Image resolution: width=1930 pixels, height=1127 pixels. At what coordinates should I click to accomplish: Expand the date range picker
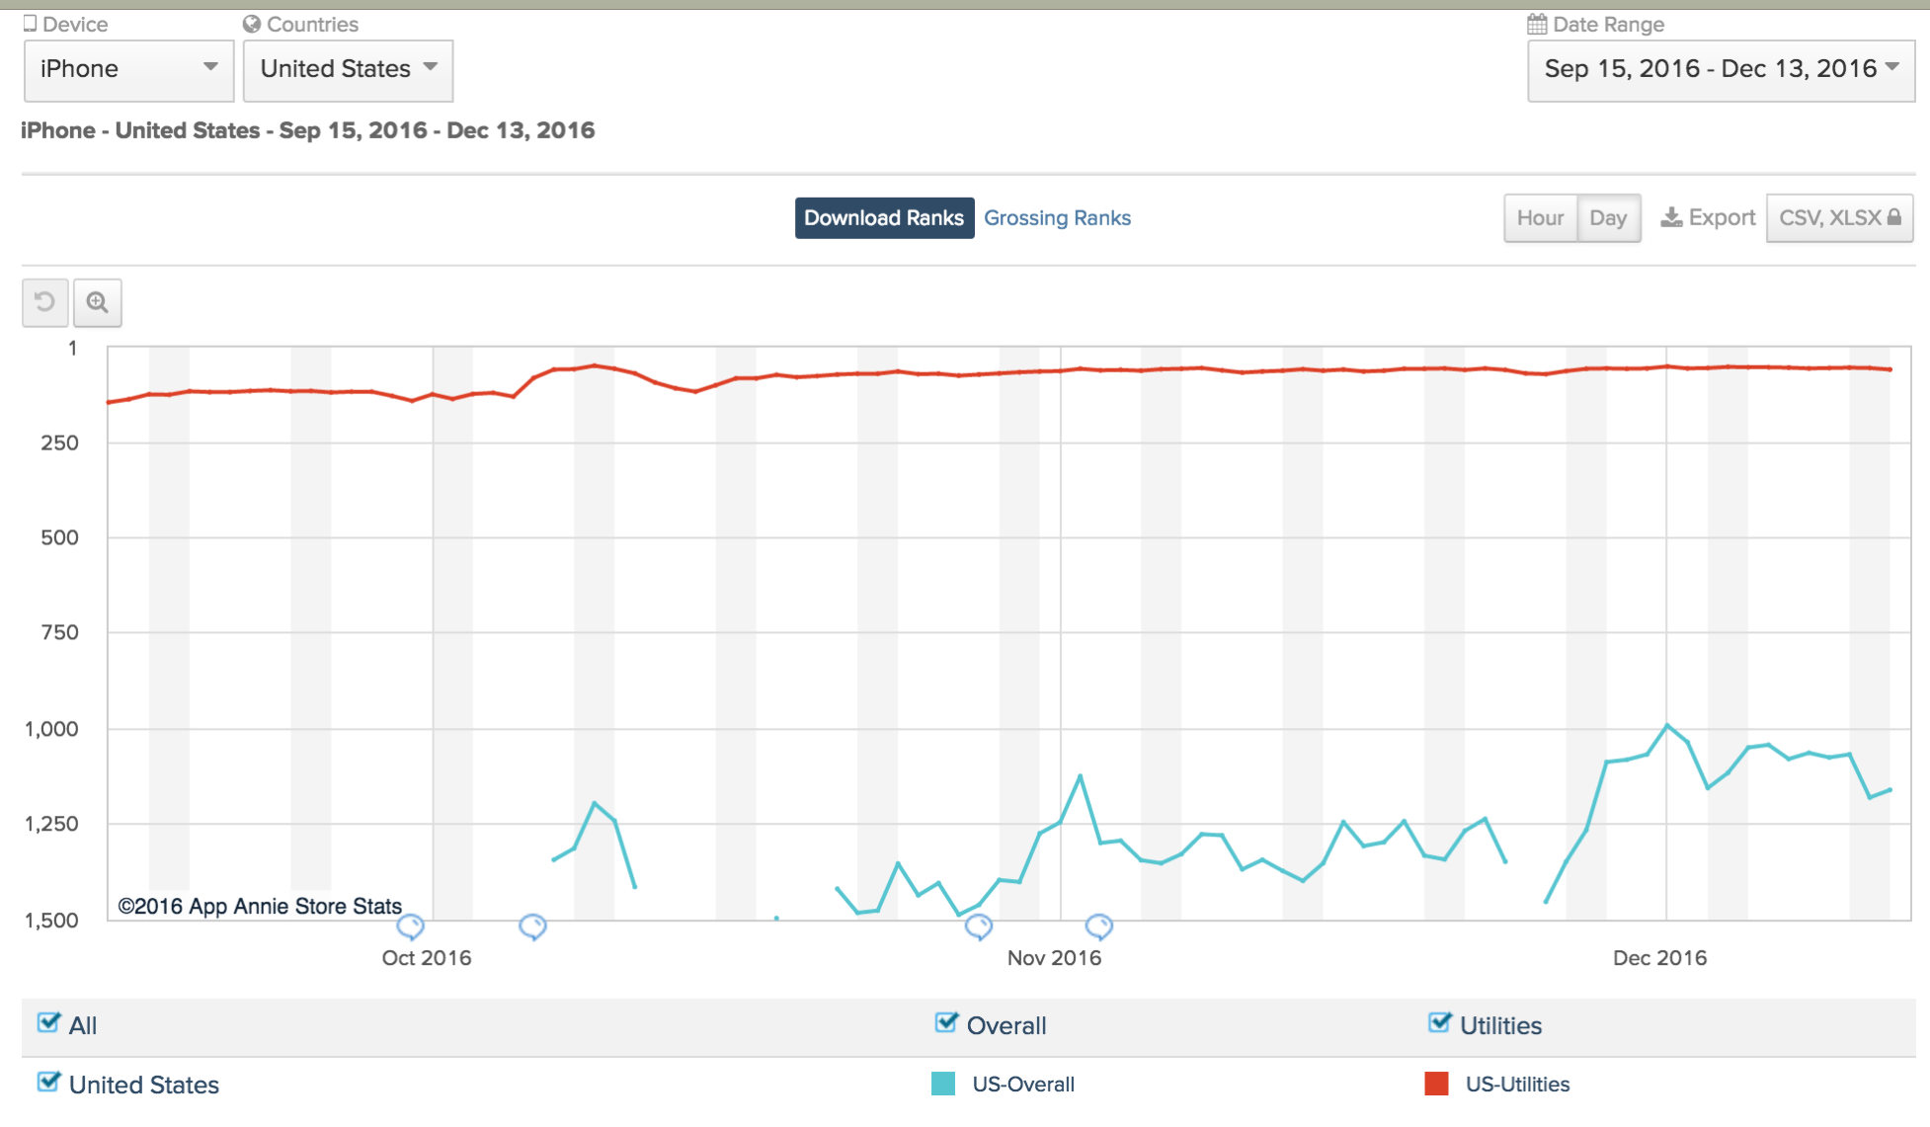1720,69
